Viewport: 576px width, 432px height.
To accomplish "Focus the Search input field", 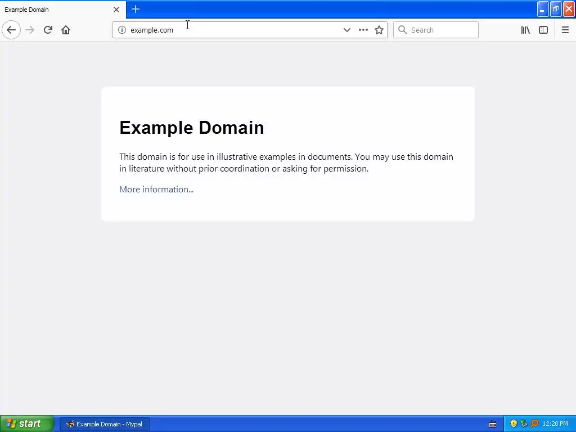I will click(436, 30).
